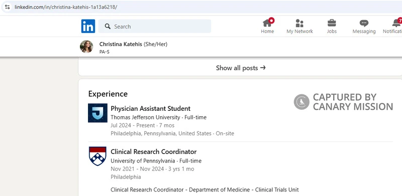This screenshot has height=196, width=402.
Task: Click Christina Katehis profile photo thumbnail
Action: pyautogui.click(x=86, y=47)
